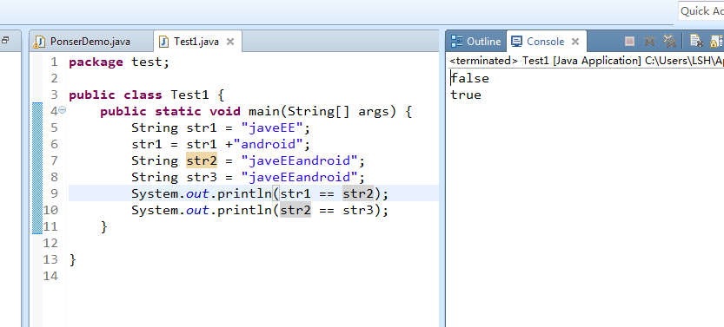Click the Terminate button in Console toolbar
The image size is (724, 327).
pos(629,42)
